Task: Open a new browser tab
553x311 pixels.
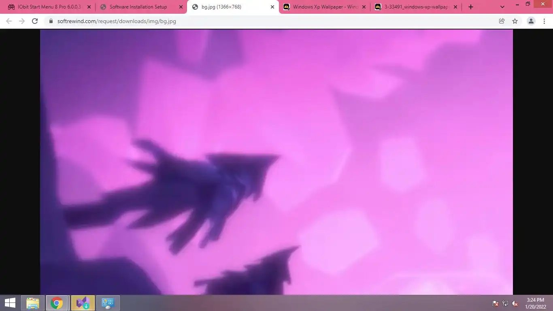Action: point(470,7)
